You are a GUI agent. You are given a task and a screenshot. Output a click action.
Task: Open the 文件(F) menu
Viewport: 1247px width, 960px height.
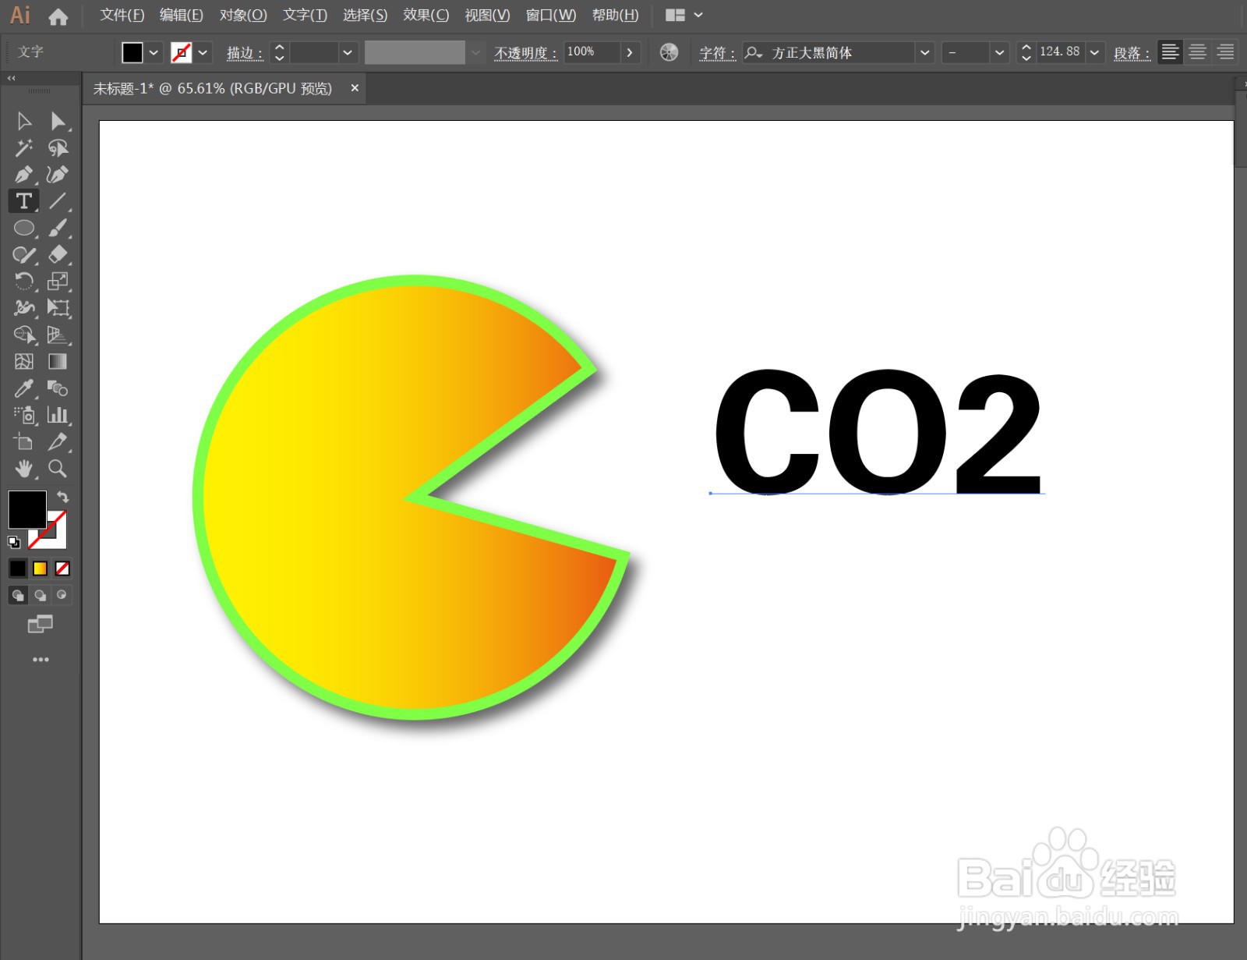point(122,15)
